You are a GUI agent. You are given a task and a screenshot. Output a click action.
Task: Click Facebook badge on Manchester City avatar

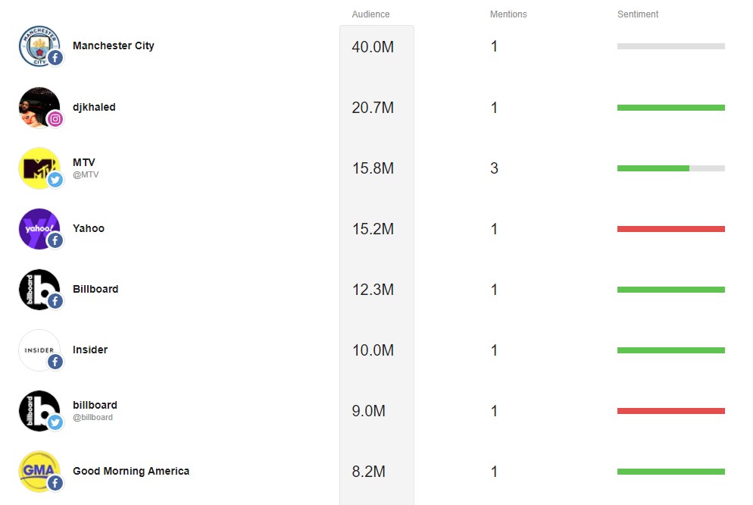55,58
